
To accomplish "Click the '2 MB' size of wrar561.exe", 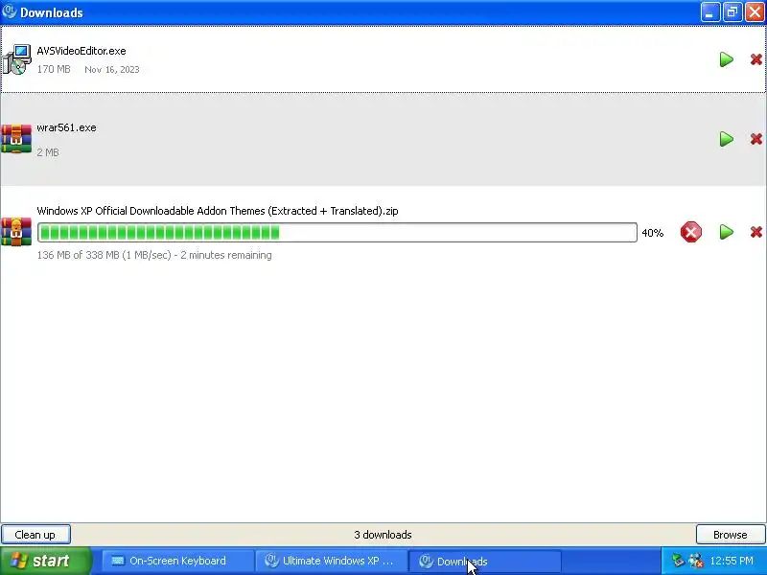I will [48, 152].
